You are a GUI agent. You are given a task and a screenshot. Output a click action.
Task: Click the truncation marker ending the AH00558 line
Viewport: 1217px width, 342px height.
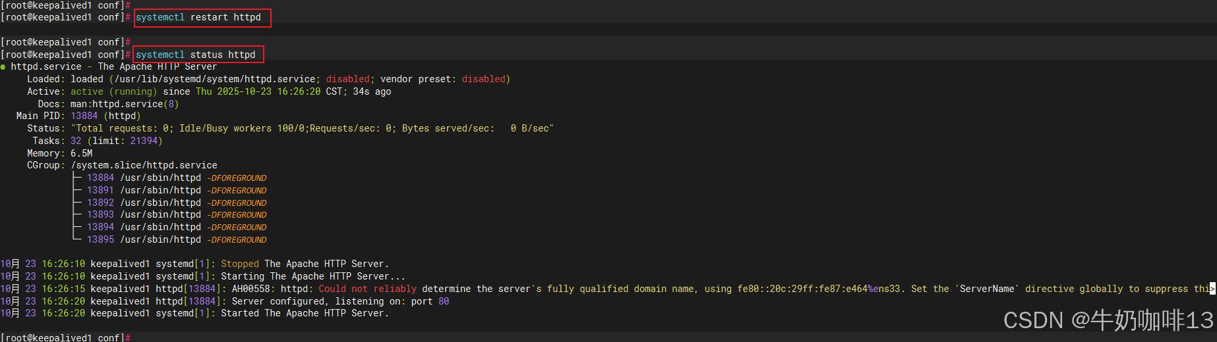(x=1212, y=289)
